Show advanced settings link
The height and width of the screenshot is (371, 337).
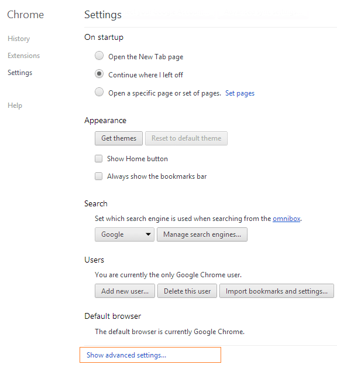[126, 355]
